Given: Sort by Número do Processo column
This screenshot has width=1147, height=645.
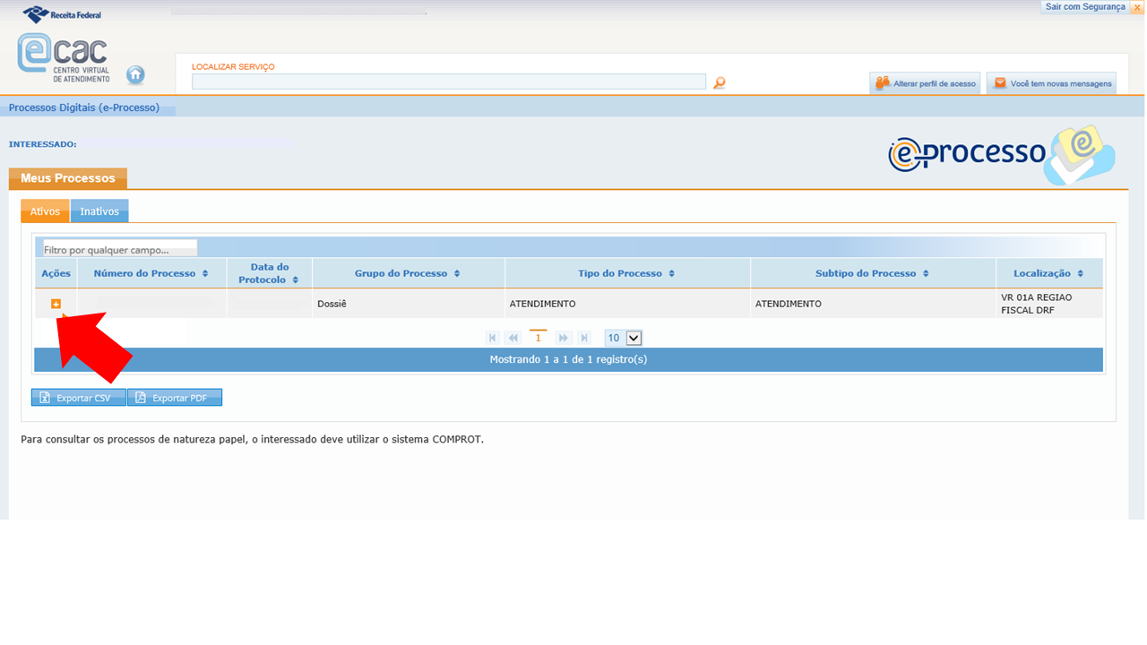Looking at the screenshot, I should [x=151, y=273].
